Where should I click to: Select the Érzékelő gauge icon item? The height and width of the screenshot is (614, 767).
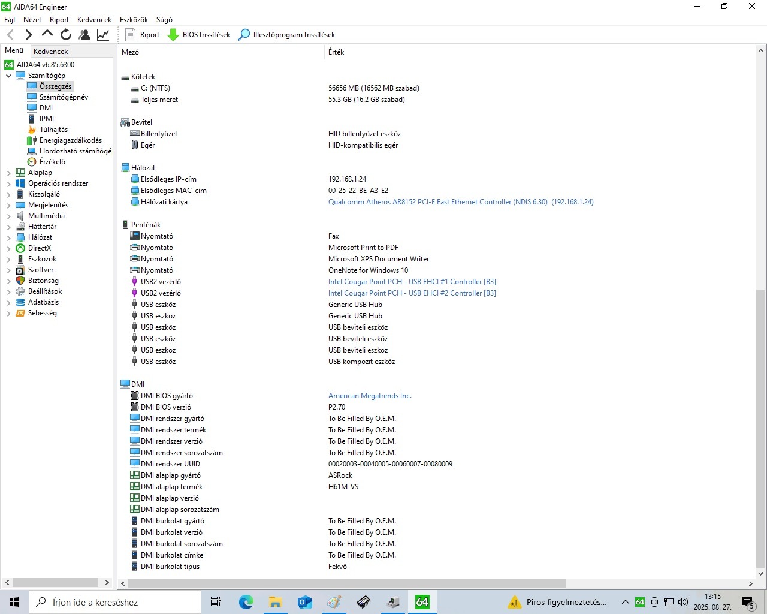click(32, 162)
